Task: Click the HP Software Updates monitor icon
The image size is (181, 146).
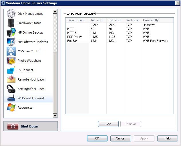Action: [11, 42]
